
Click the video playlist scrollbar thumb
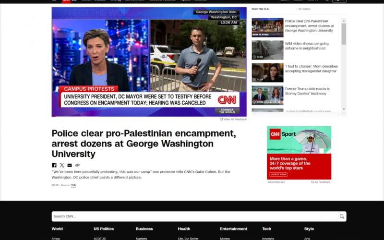pos(344,34)
